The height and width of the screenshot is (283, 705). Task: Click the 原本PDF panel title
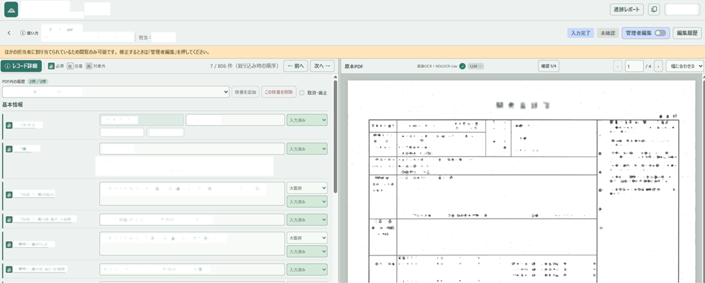coord(354,66)
